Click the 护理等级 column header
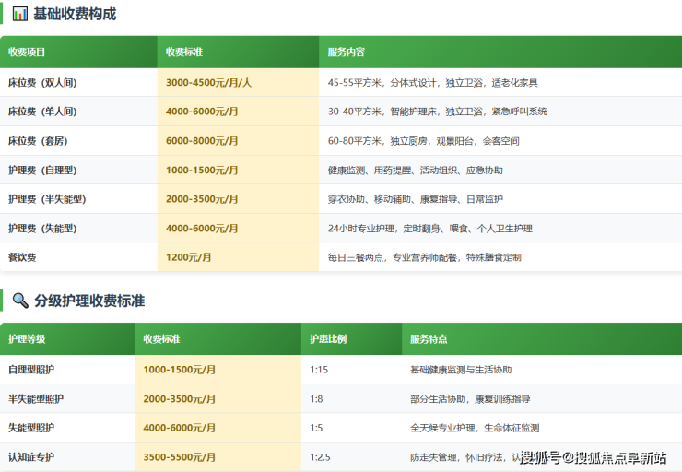 pos(27,339)
